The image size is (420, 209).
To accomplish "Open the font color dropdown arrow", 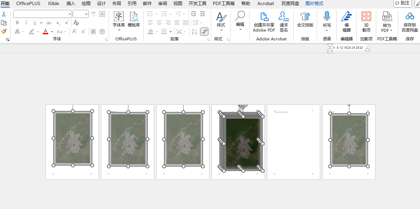I will pyautogui.click(x=52, y=32).
